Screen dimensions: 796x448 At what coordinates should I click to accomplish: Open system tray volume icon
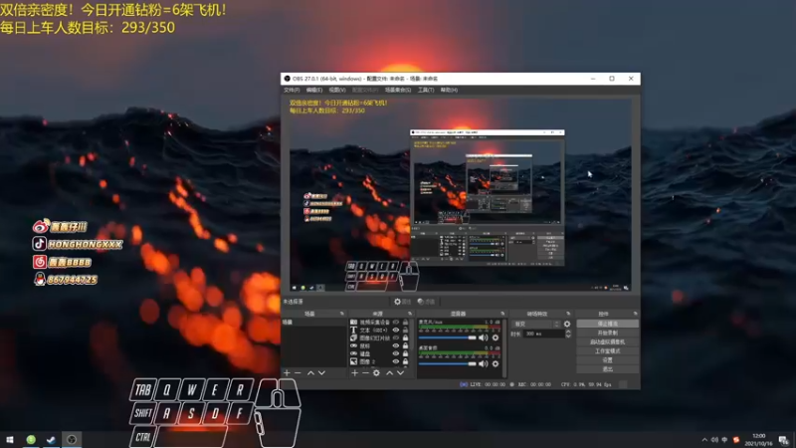tap(714, 440)
